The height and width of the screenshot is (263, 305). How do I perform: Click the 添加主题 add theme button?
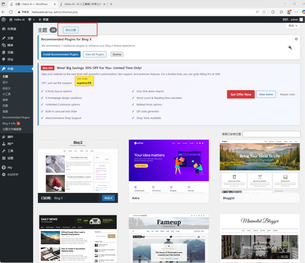71,30
